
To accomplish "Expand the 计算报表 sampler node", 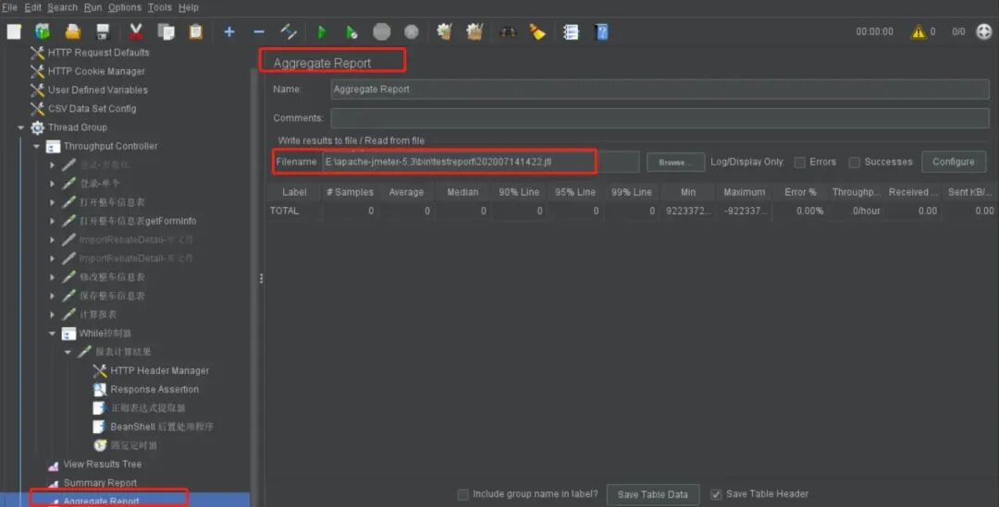I will 52,315.
